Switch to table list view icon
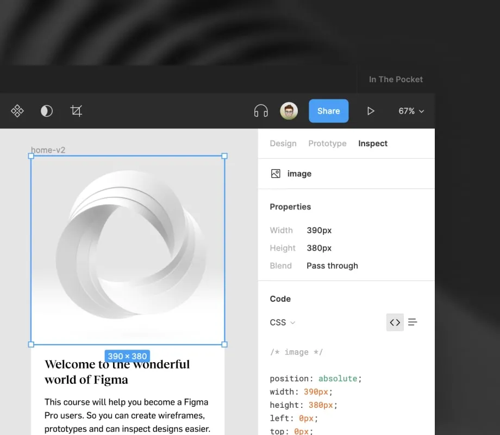 pyautogui.click(x=412, y=322)
